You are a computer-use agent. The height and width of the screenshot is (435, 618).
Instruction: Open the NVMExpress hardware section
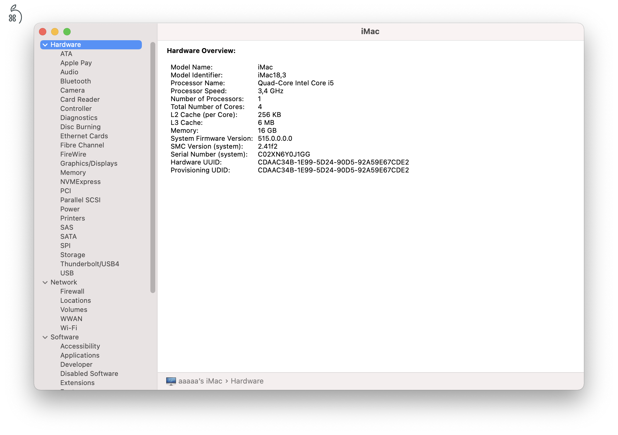point(80,182)
